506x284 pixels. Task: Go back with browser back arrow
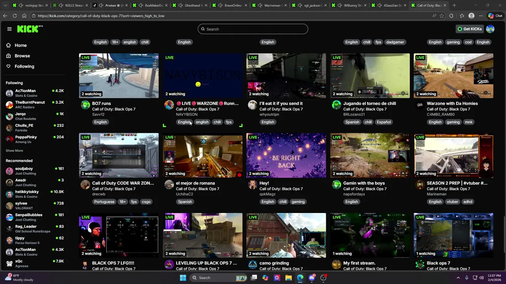(x=5, y=16)
